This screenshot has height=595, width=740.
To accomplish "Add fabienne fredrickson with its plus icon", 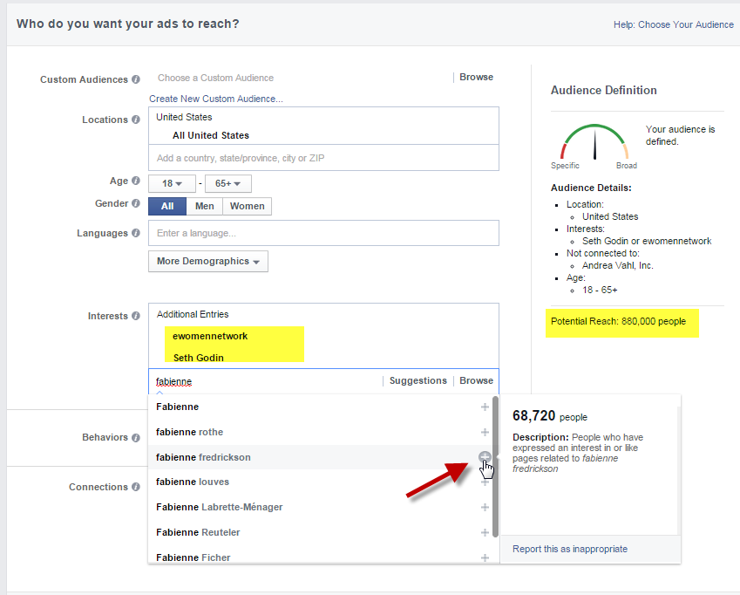I will pyautogui.click(x=485, y=457).
